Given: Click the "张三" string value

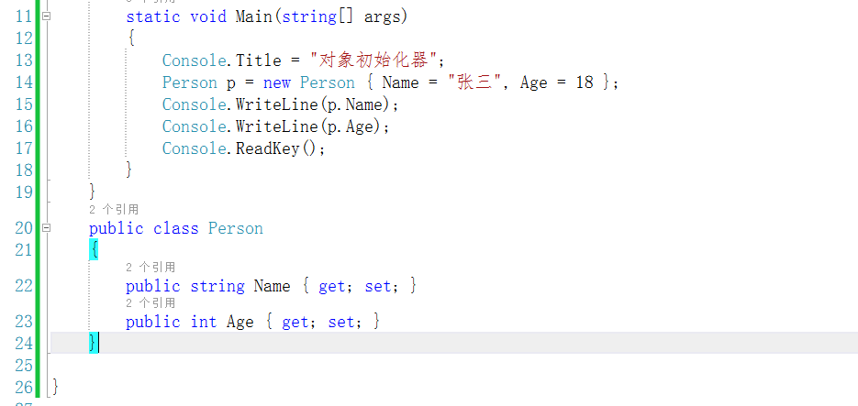Looking at the screenshot, I should click(x=478, y=82).
